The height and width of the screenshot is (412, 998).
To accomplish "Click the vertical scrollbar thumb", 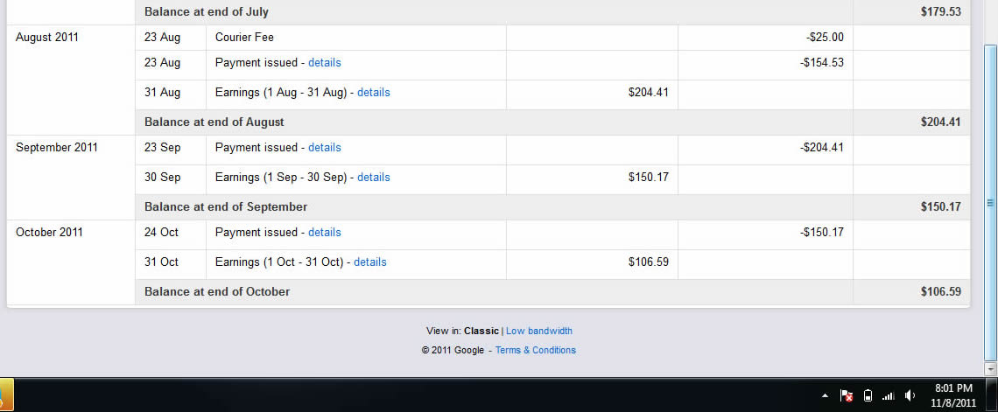I will click(990, 203).
